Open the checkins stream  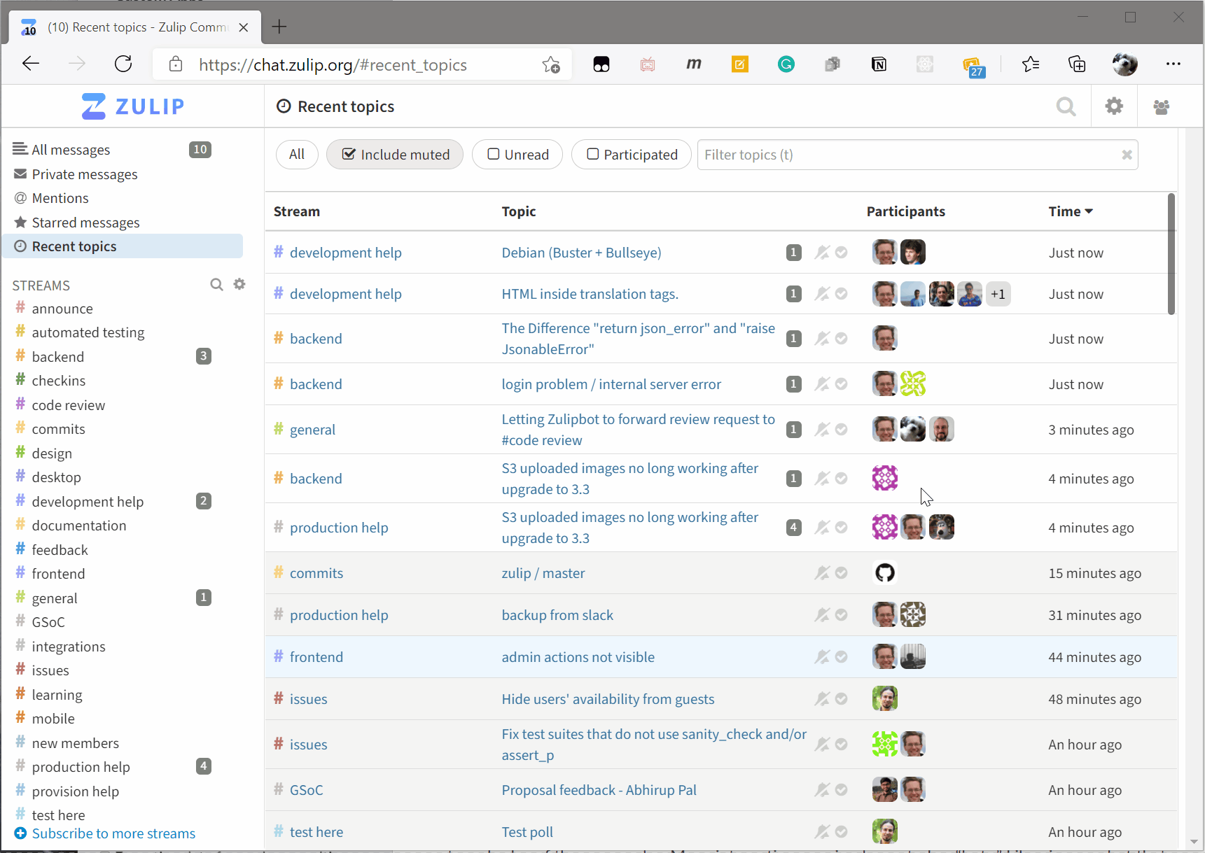pos(58,381)
